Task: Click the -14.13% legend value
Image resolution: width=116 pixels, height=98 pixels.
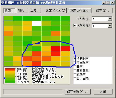Action: click(22, 74)
